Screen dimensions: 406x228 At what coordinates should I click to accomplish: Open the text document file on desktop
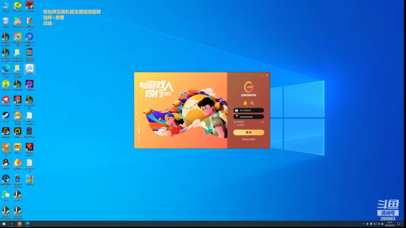(x=29, y=165)
